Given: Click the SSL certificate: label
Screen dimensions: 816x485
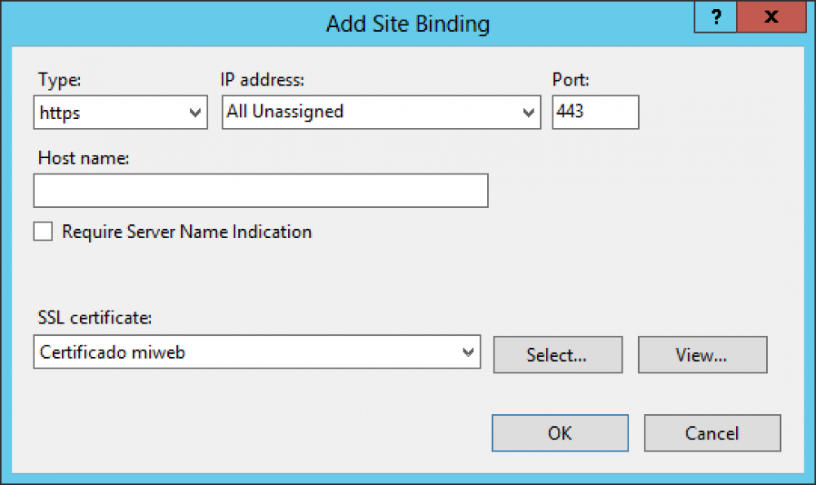Looking at the screenshot, I should point(95,318).
